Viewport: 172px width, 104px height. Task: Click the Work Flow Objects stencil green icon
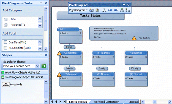(3, 73)
